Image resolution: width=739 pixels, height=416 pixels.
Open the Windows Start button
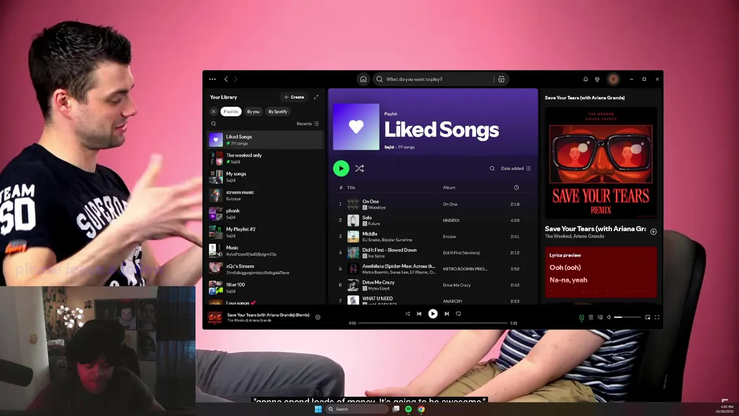(x=318, y=409)
